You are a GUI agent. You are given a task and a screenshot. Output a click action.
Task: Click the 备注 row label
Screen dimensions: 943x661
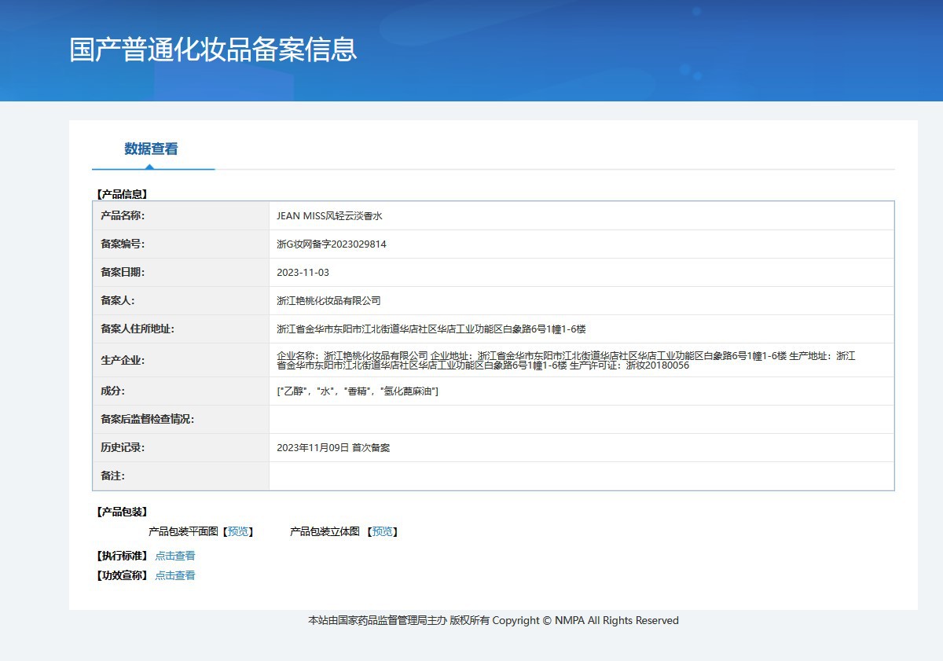[112, 476]
